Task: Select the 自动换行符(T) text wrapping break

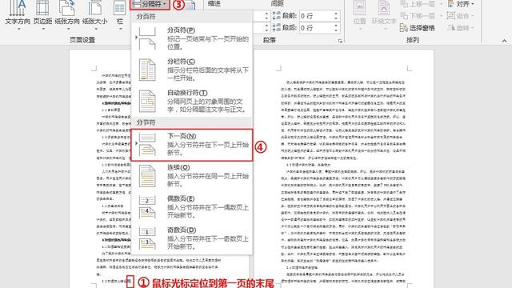Action: (x=192, y=101)
